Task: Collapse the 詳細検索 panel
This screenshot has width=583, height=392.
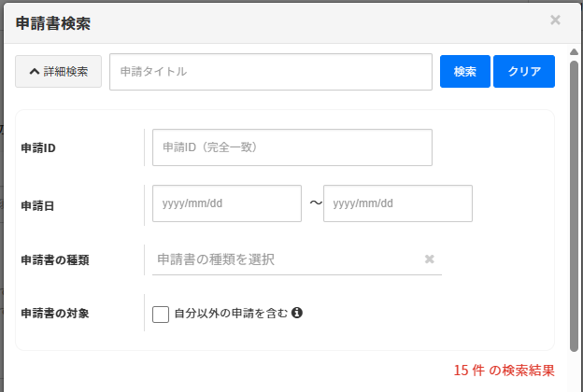Action: [x=58, y=72]
